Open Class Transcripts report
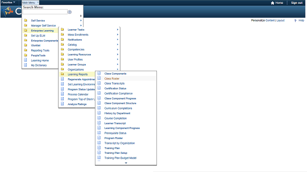 point(114,83)
